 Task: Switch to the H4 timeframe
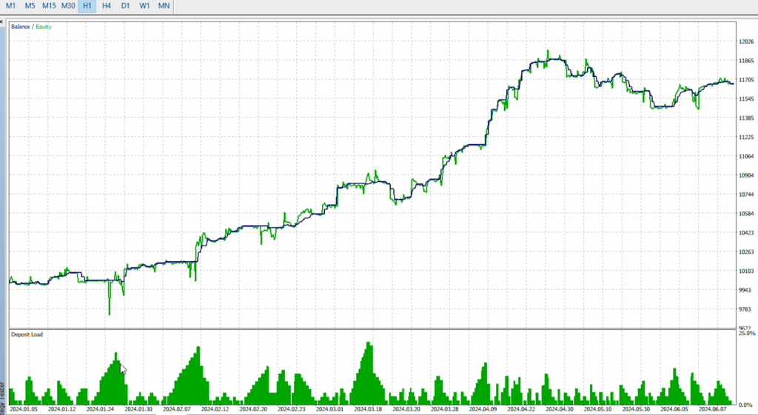tap(107, 6)
